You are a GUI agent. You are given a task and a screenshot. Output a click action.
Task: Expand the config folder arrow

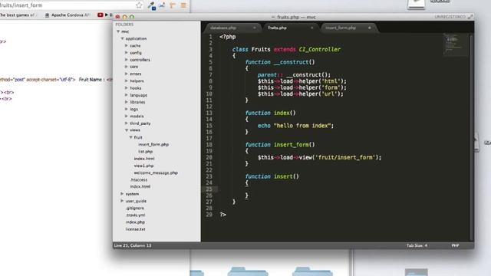click(x=127, y=53)
